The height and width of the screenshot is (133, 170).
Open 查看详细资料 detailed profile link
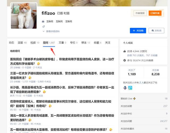point(53,31)
